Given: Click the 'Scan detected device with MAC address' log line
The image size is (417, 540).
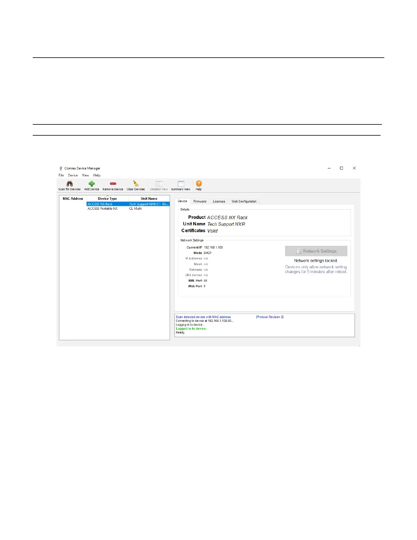Looking at the screenshot, I should (x=203, y=317).
